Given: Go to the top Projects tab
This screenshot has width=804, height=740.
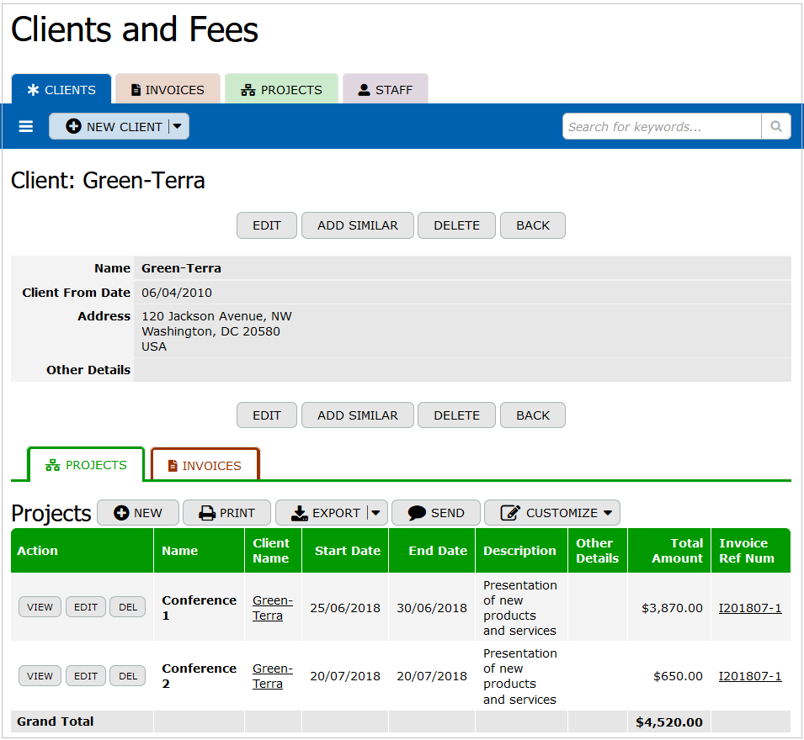Looking at the screenshot, I should 281,90.
